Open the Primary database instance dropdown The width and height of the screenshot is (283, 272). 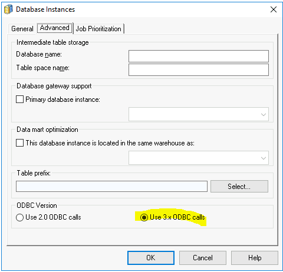coord(199,114)
